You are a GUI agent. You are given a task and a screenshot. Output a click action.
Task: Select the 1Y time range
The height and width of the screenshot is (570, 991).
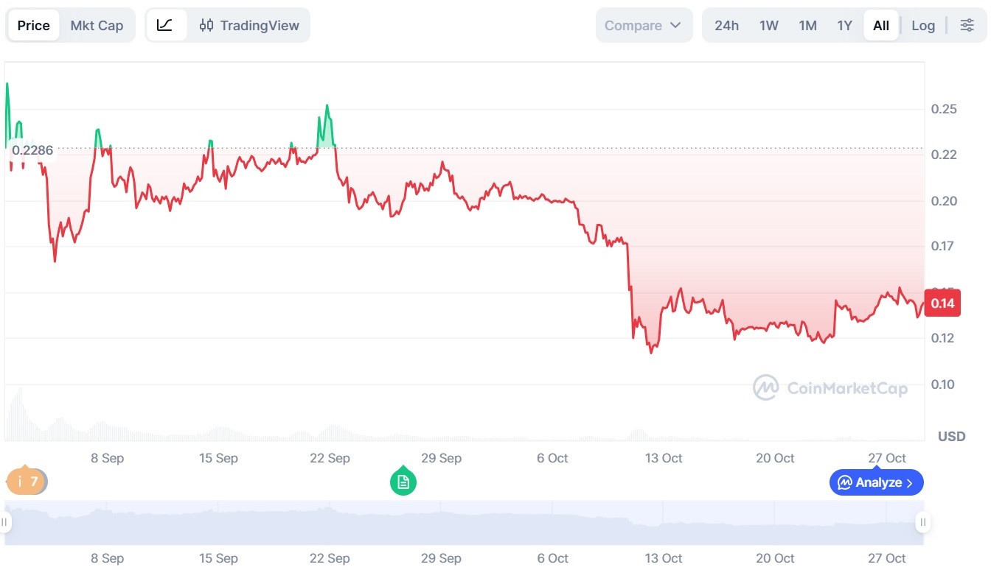(844, 26)
